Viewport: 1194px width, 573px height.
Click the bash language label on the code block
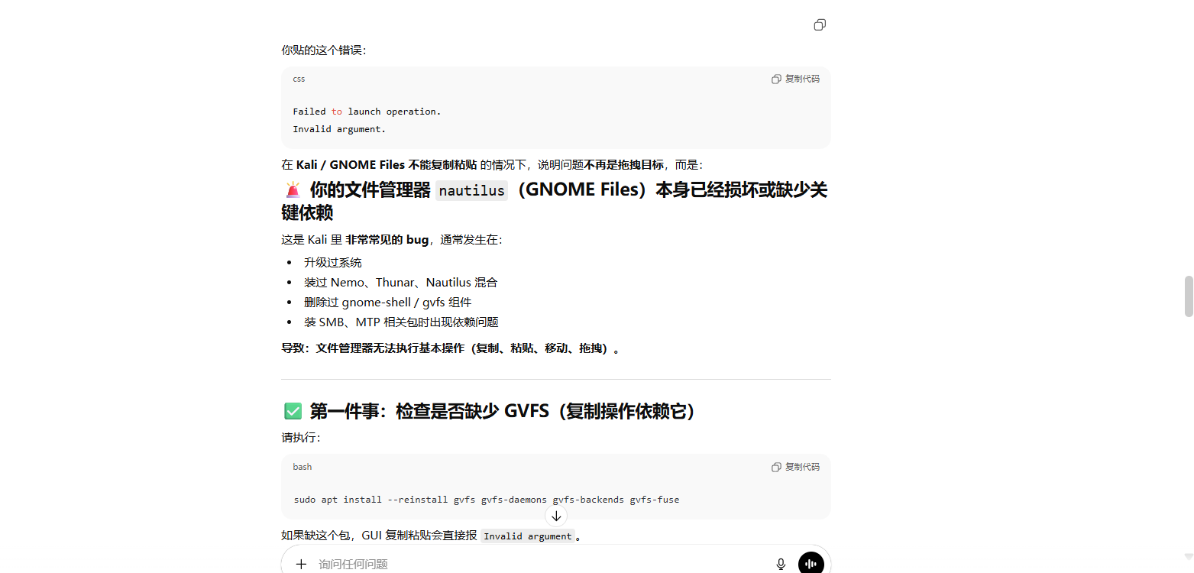tap(302, 467)
